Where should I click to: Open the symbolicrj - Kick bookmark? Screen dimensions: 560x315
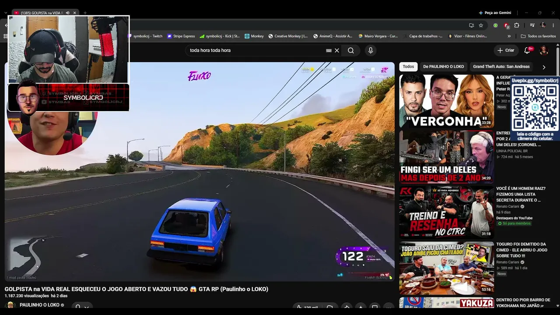tap(220, 36)
